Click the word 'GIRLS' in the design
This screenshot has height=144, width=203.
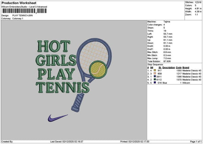(x=56, y=60)
